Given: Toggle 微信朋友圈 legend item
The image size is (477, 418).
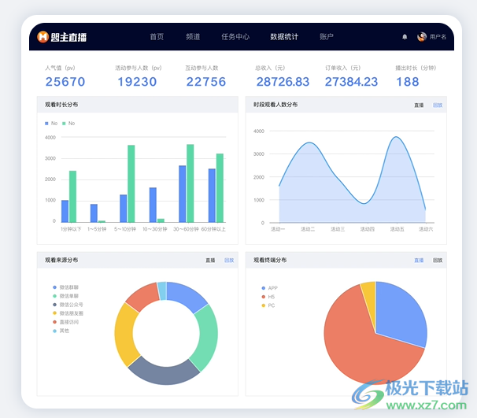Looking at the screenshot, I should (68, 313).
